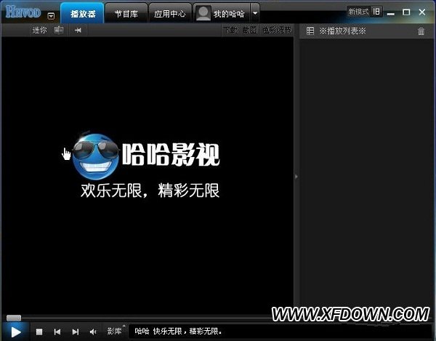Click the 新模式 mode button

pos(359,12)
